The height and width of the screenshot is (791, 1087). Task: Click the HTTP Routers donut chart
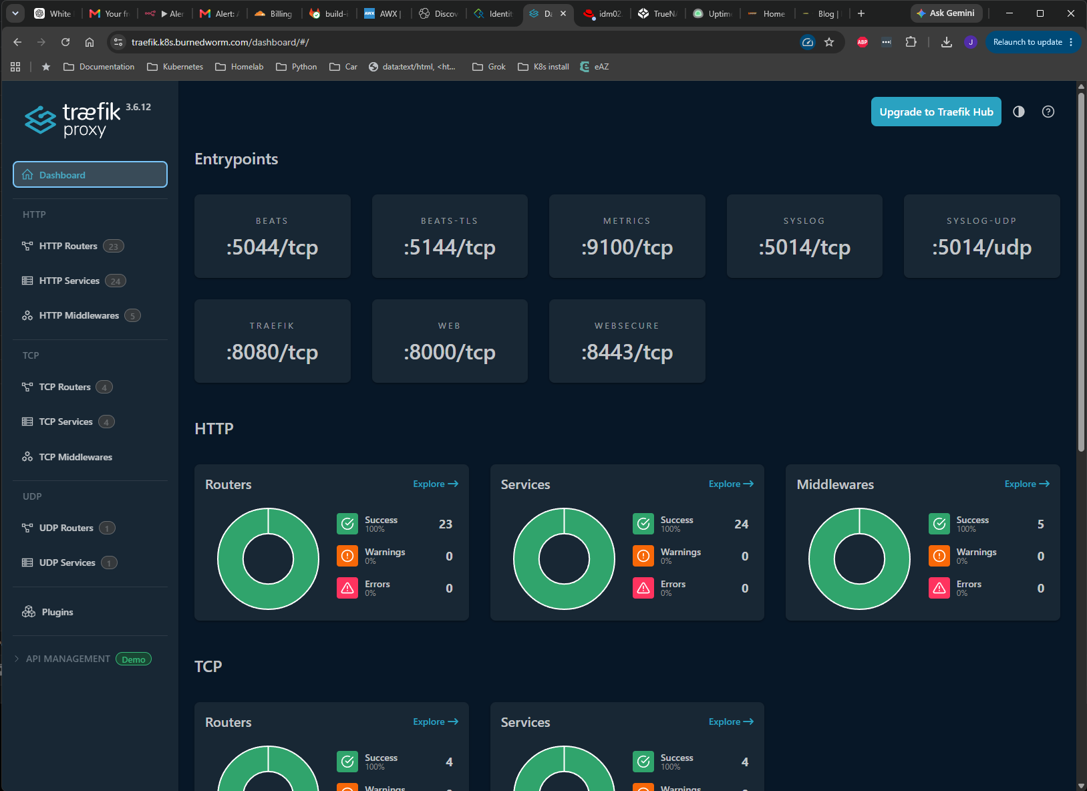tap(269, 559)
